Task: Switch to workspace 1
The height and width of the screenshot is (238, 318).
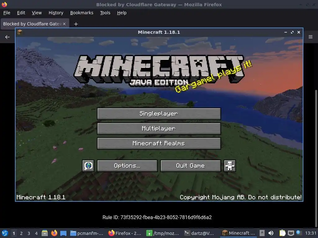Action: [x=14, y=233]
